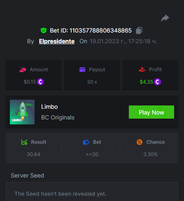Image resolution: width=184 pixels, height=201 pixels.
Task: Click the pink Amount icon
Action: pyautogui.click(x=23, y=70)
